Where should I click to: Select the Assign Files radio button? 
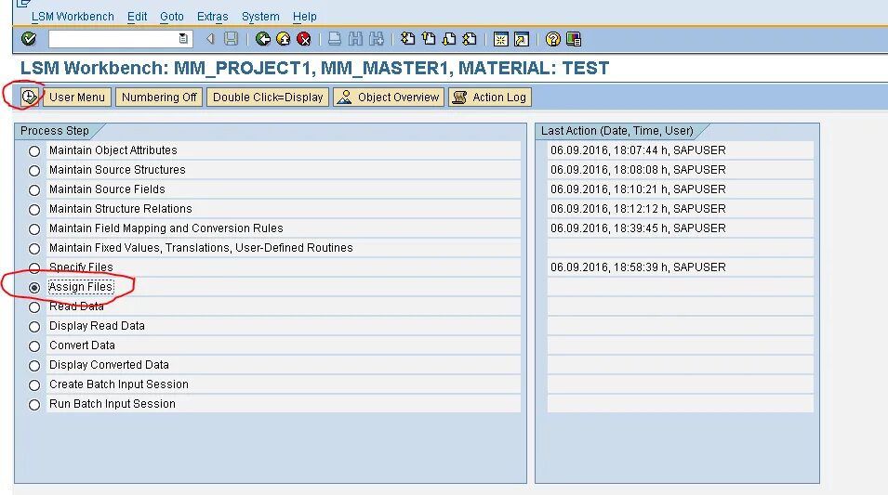tap(34, 287)
